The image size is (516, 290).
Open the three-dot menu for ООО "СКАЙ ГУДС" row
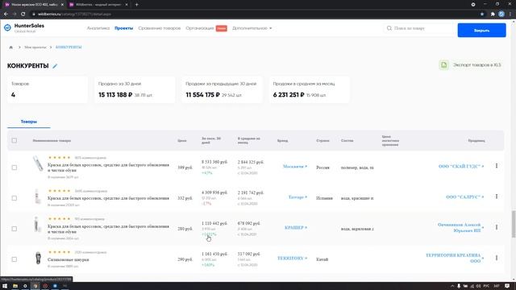click(497, 166)
